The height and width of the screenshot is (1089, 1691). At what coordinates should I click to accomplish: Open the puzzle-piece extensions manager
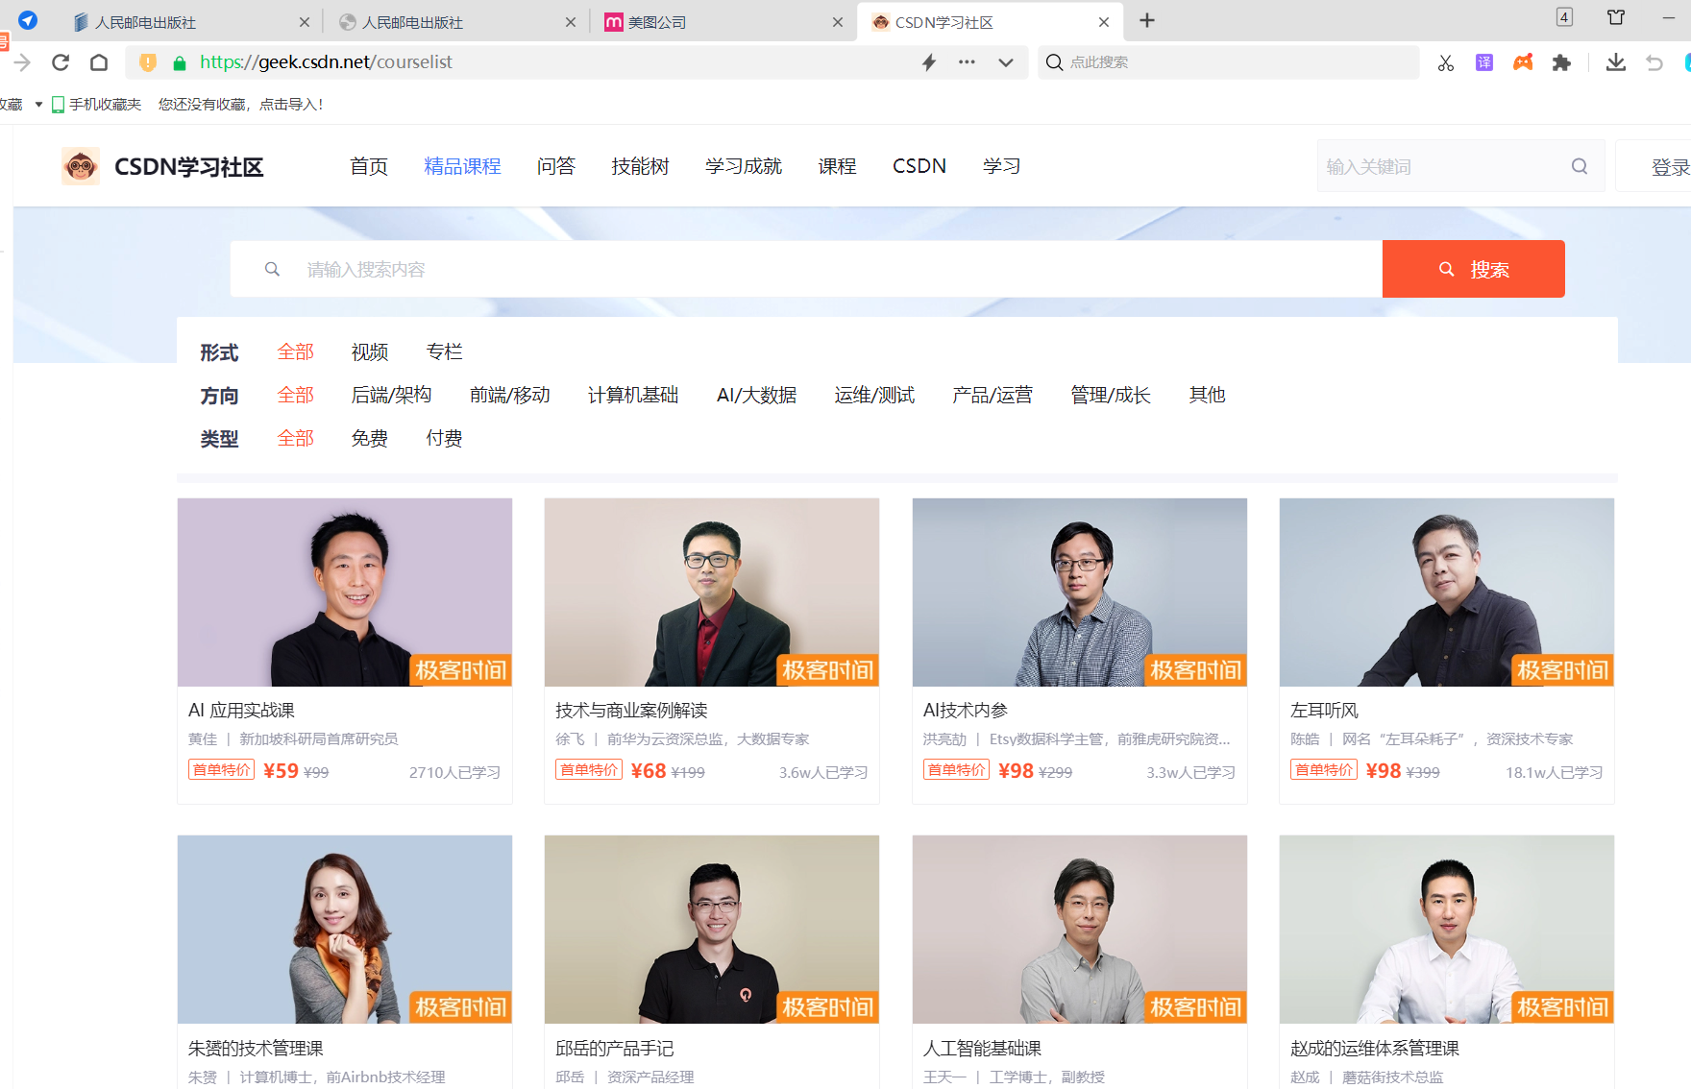point(1562,62)
